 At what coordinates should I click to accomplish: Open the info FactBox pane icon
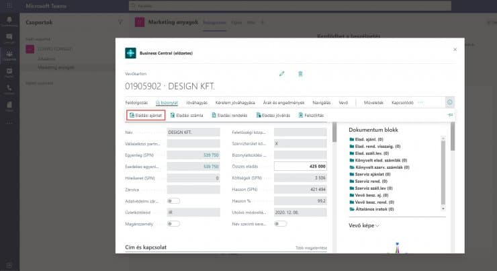[449, 102]
